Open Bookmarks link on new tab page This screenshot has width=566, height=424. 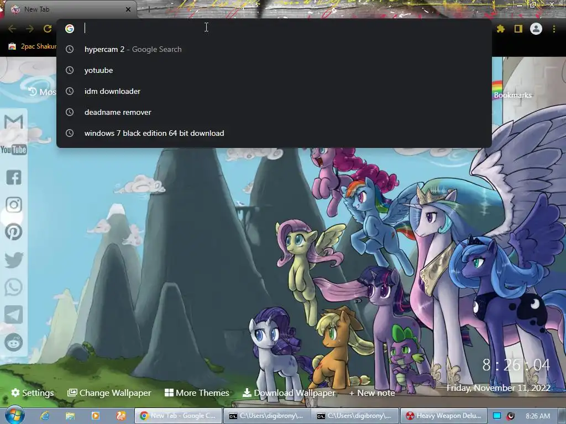pyautogui.click(x=512, y=95)
